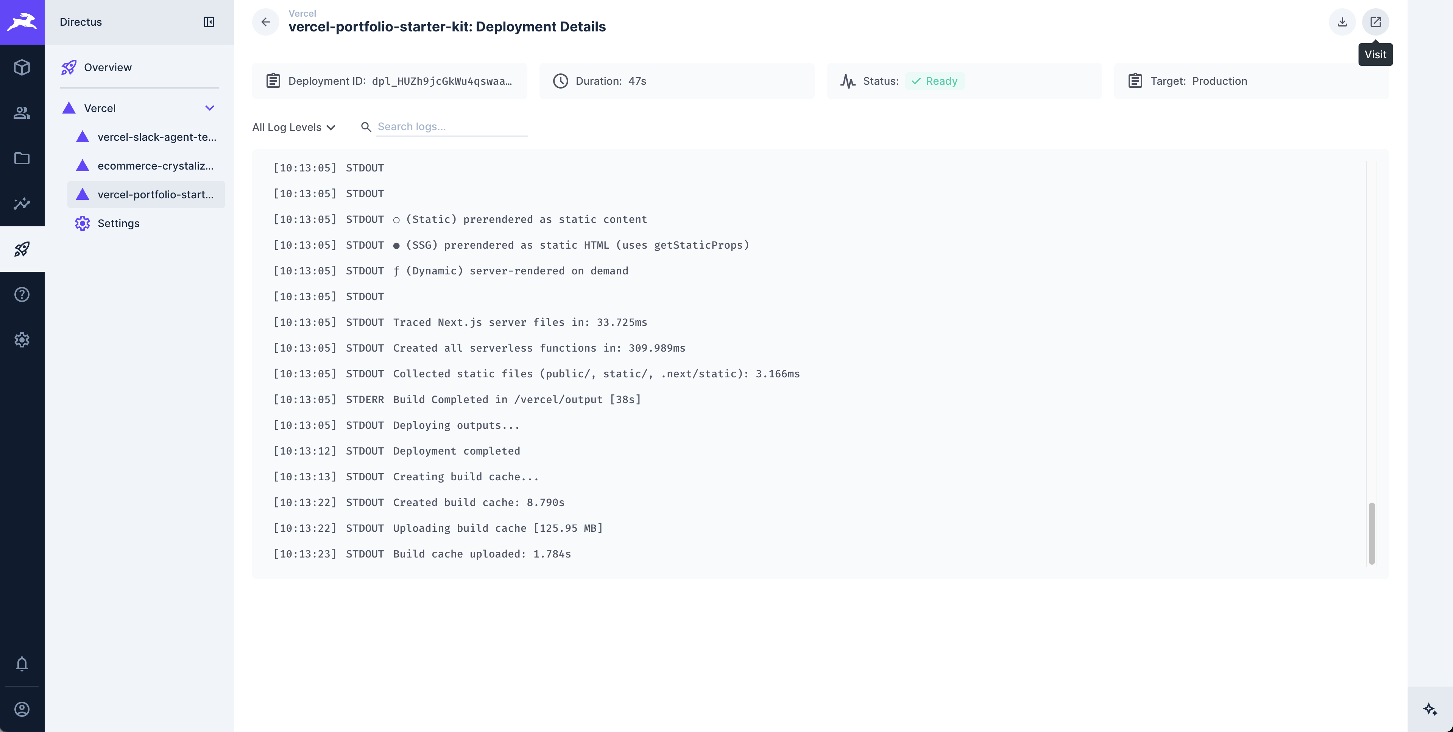Open the user account avatar at bottom
This screenshot has width=1453, height=732.
click(x=22, y=709)
